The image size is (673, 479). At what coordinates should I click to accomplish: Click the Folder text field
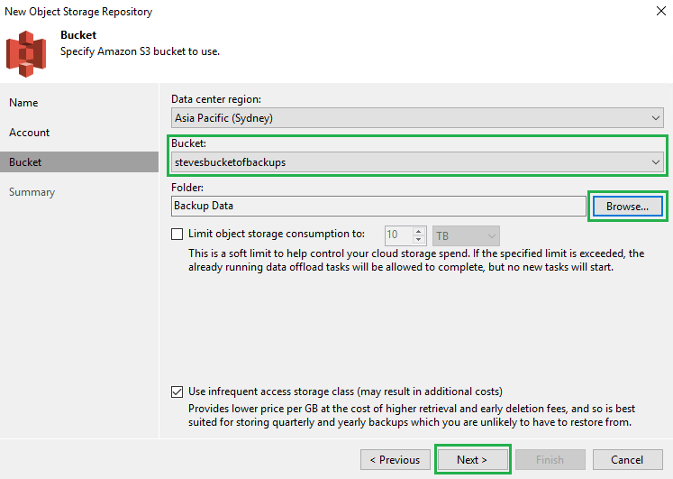[378, 206]
